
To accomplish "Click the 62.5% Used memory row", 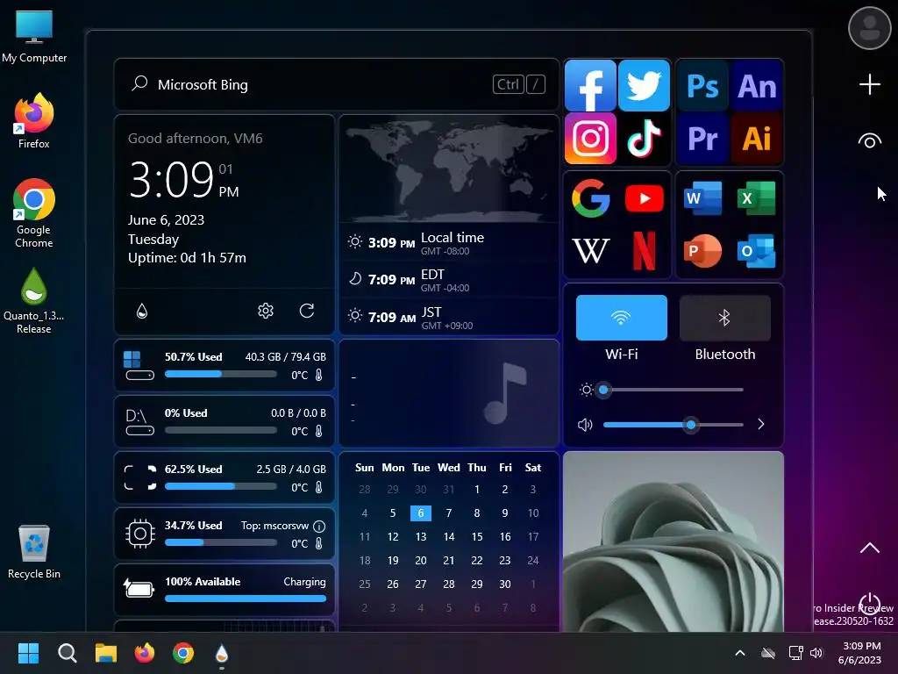I will (x=224, y=478).
